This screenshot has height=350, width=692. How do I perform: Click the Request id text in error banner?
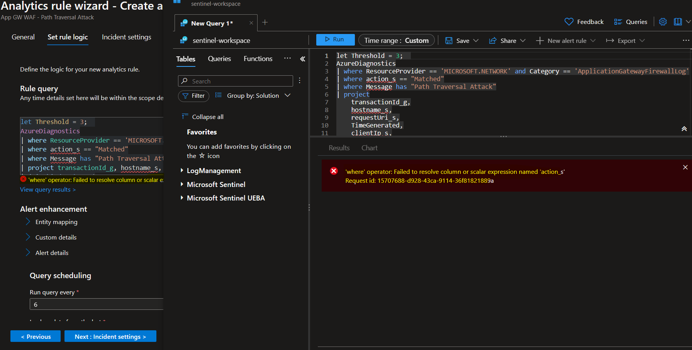pyautogui.click(x=419, y=181)
